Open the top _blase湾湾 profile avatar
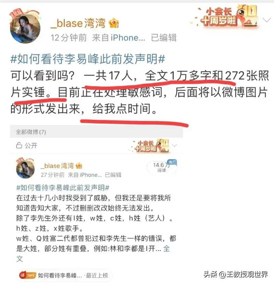This screenshot has width=274, height=284. click(25, 28)
